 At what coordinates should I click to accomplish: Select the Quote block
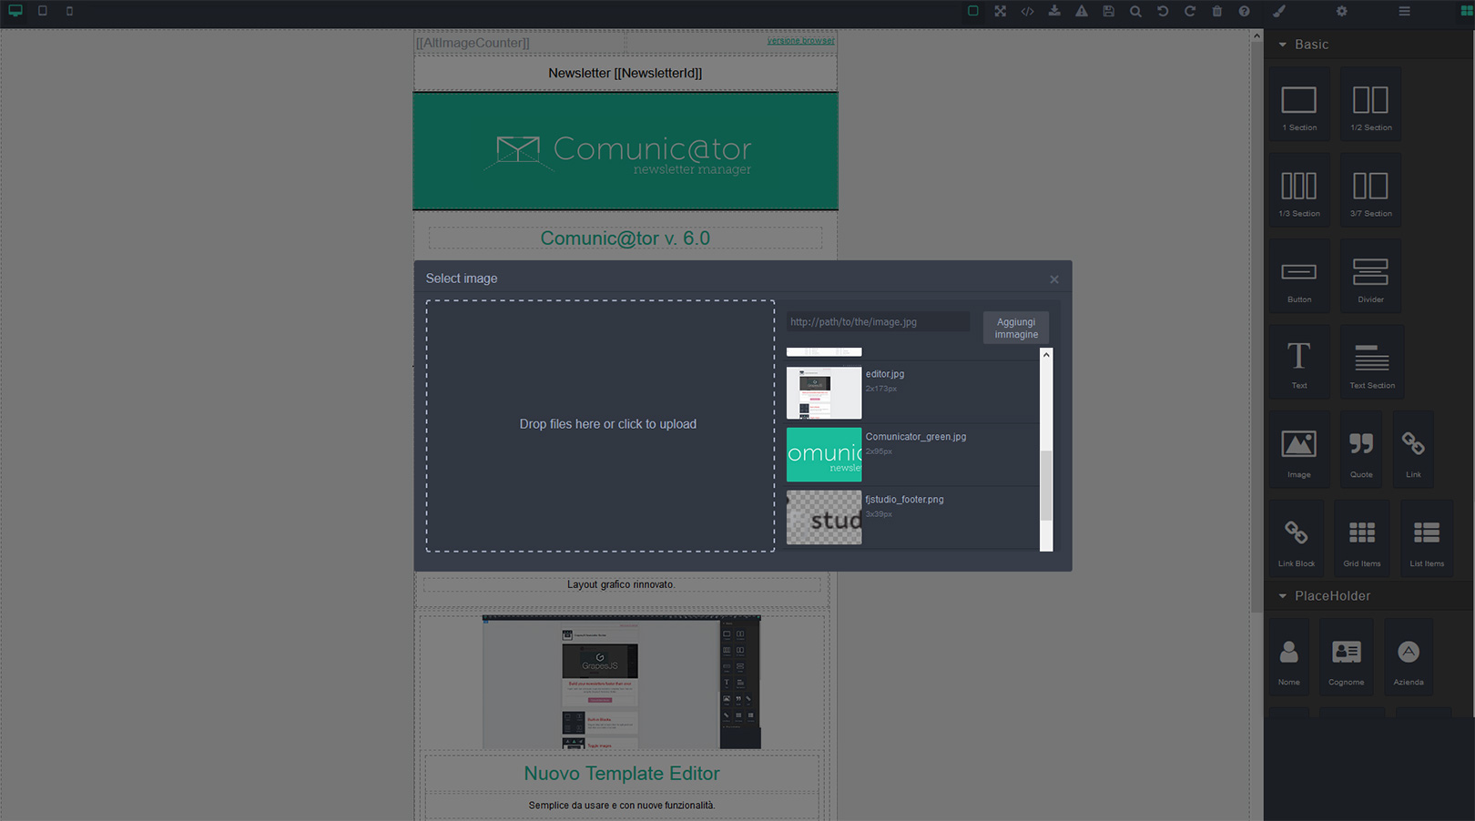1361,450
